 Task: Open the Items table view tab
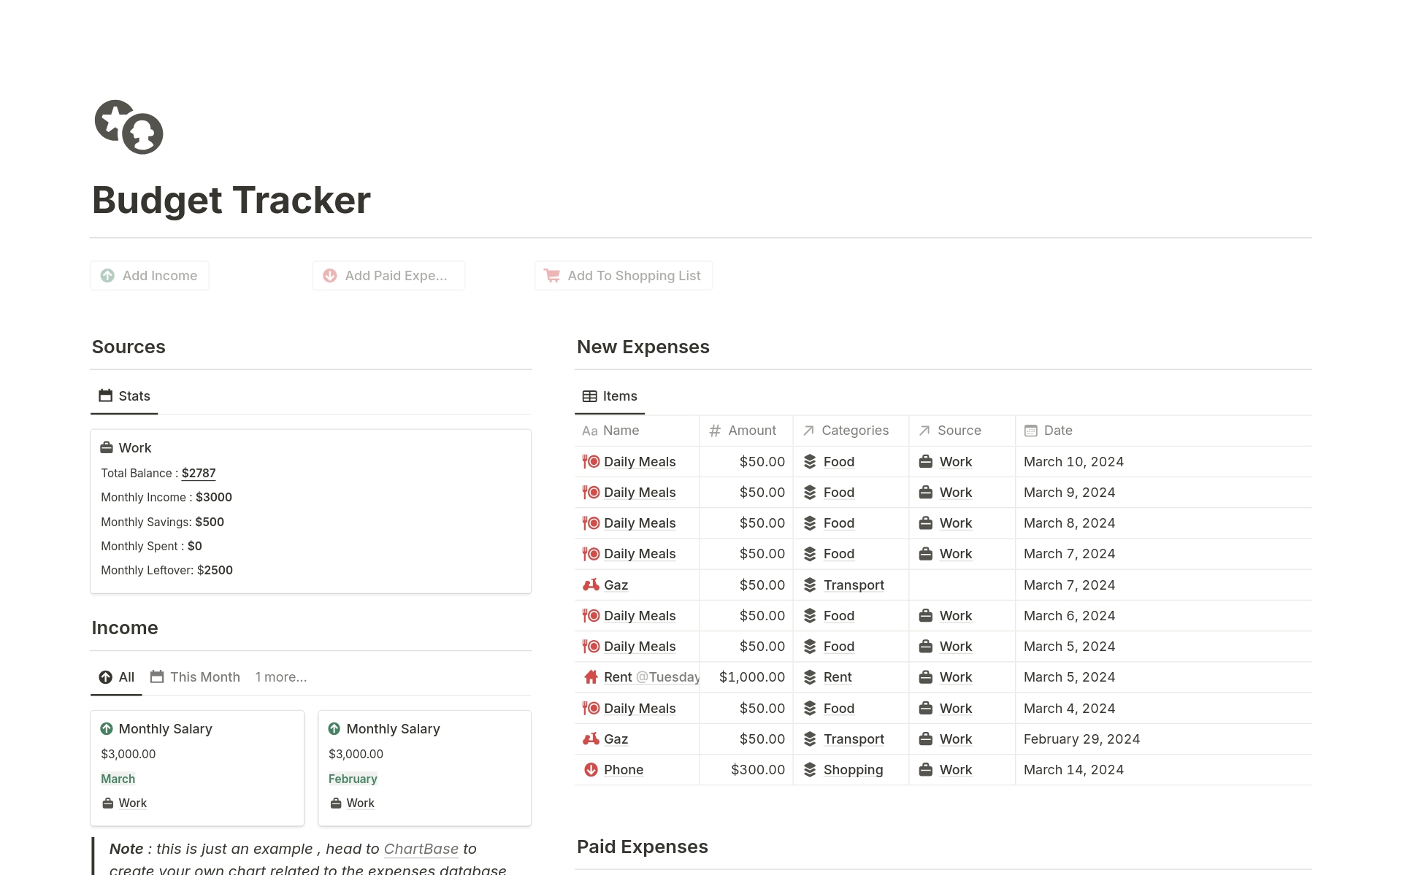click(x=610, y=396)
